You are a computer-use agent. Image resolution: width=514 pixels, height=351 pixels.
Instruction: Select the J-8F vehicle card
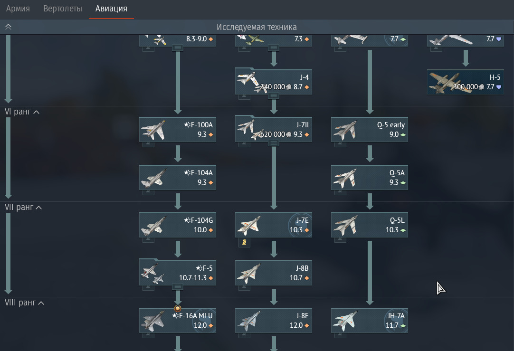tap(274, 321)
